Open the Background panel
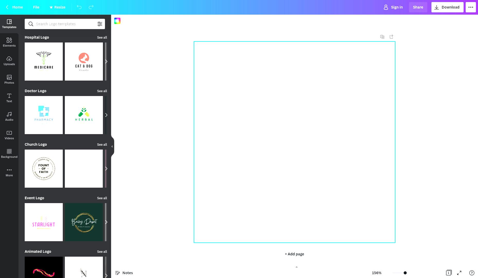This screenshot has height=278, width=478. pos(9,153)
